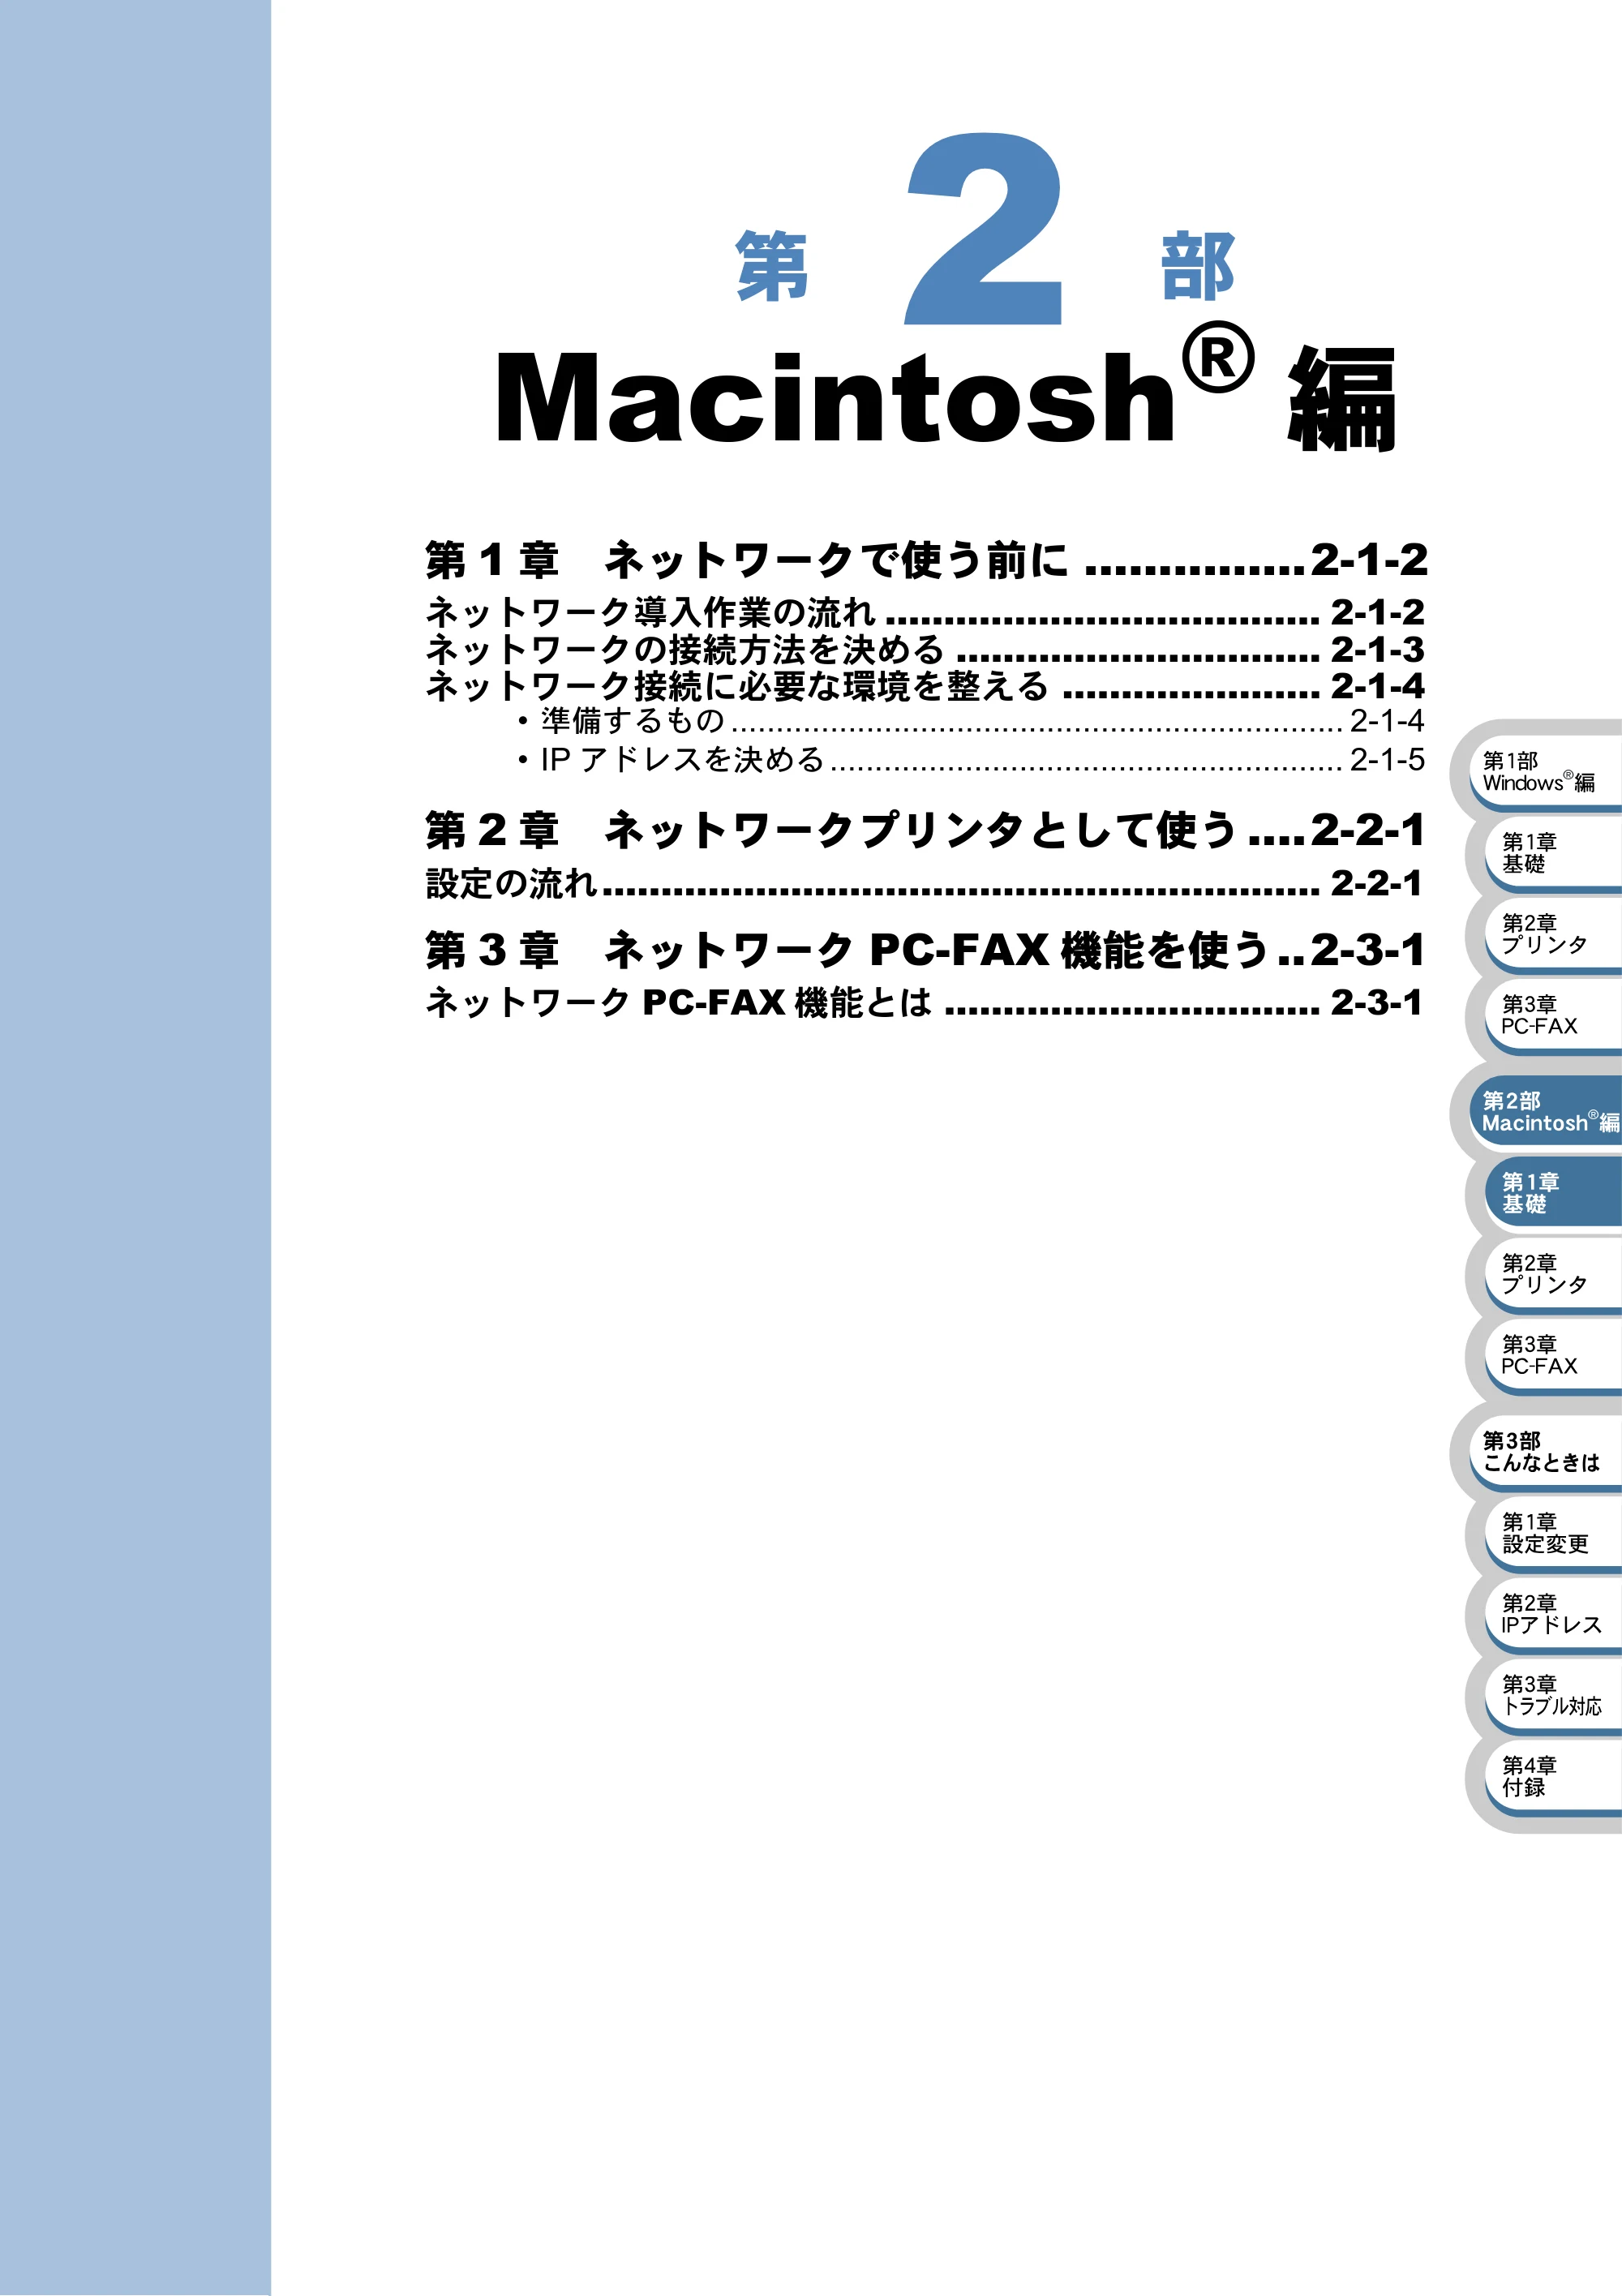Viewport: 1622px width, 2296px height.
Task: Select the highlighted blue 第1章 基礎 tab
Action: click(1553, 1193)
